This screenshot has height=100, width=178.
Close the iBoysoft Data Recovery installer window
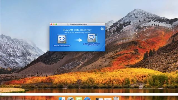point(51,24)
